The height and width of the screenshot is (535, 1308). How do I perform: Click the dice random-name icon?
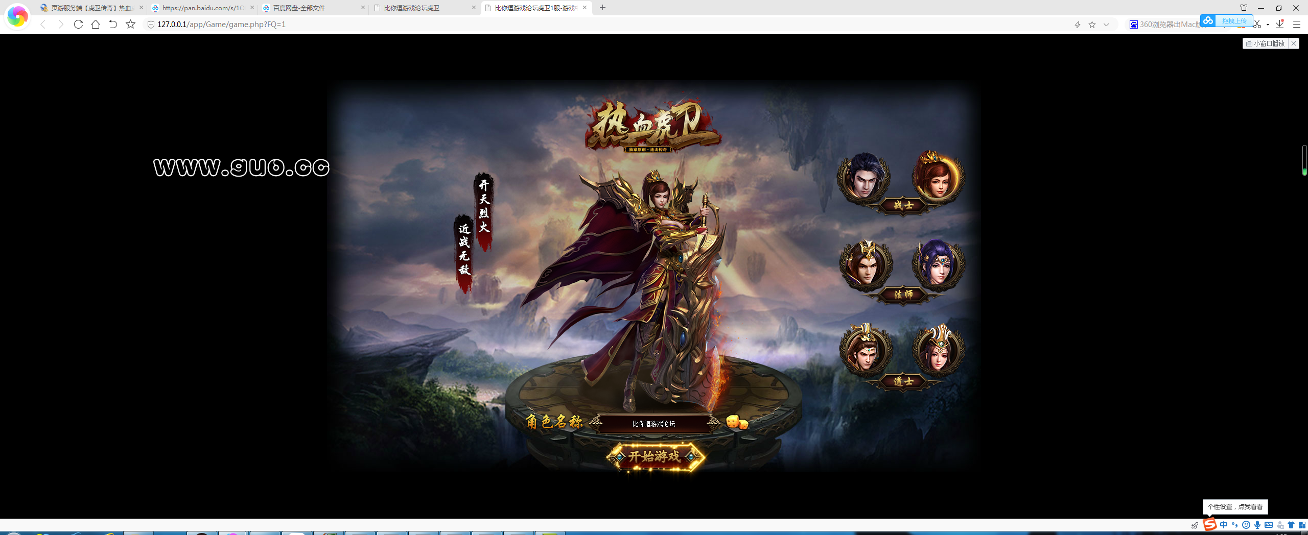[737, 422]
